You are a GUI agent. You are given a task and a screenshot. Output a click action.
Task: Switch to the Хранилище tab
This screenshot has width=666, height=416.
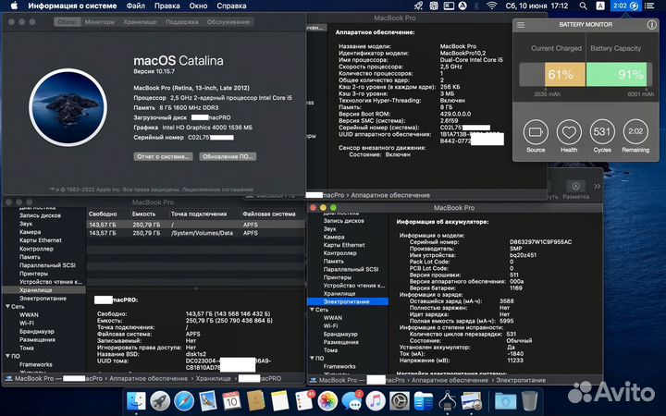coord(141,22)
